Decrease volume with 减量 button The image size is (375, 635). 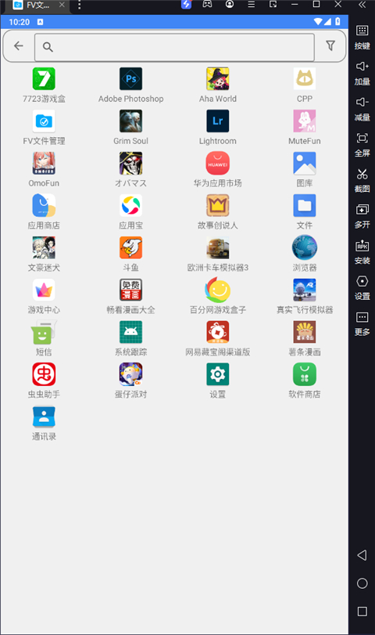click(x=362, y=109)
